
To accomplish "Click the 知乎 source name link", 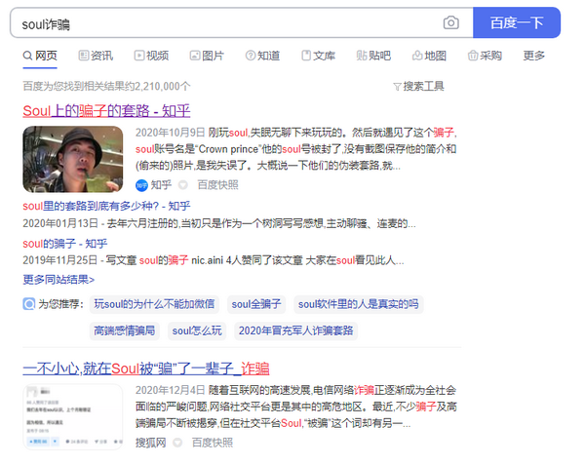I will (161, 185).
